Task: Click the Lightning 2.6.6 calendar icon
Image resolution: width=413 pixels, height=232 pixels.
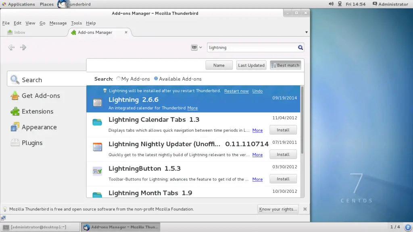Action: pos(97,102)
